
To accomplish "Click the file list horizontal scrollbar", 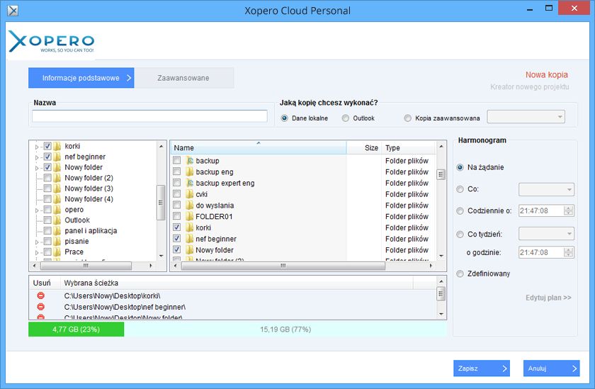I will click(283, 266).
